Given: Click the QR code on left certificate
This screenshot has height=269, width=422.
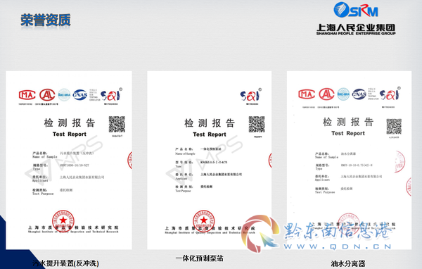Looking at the screenshot, I should (x=117, y=124).
